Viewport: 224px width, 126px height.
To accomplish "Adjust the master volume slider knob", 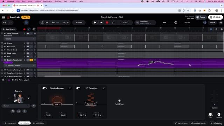I will point(176,22).
